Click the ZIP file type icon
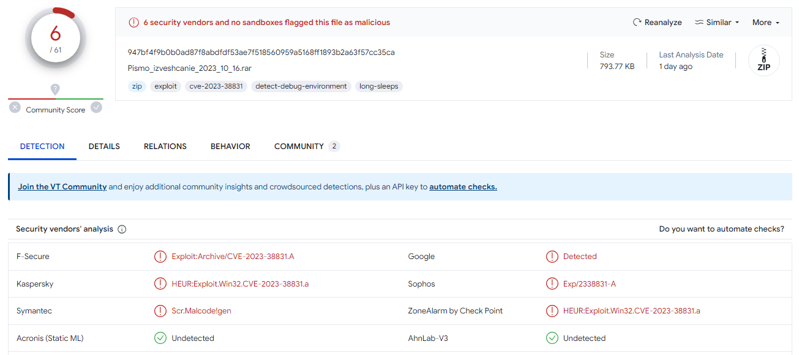Screen dimensions: 799x355 pos(763,60)
